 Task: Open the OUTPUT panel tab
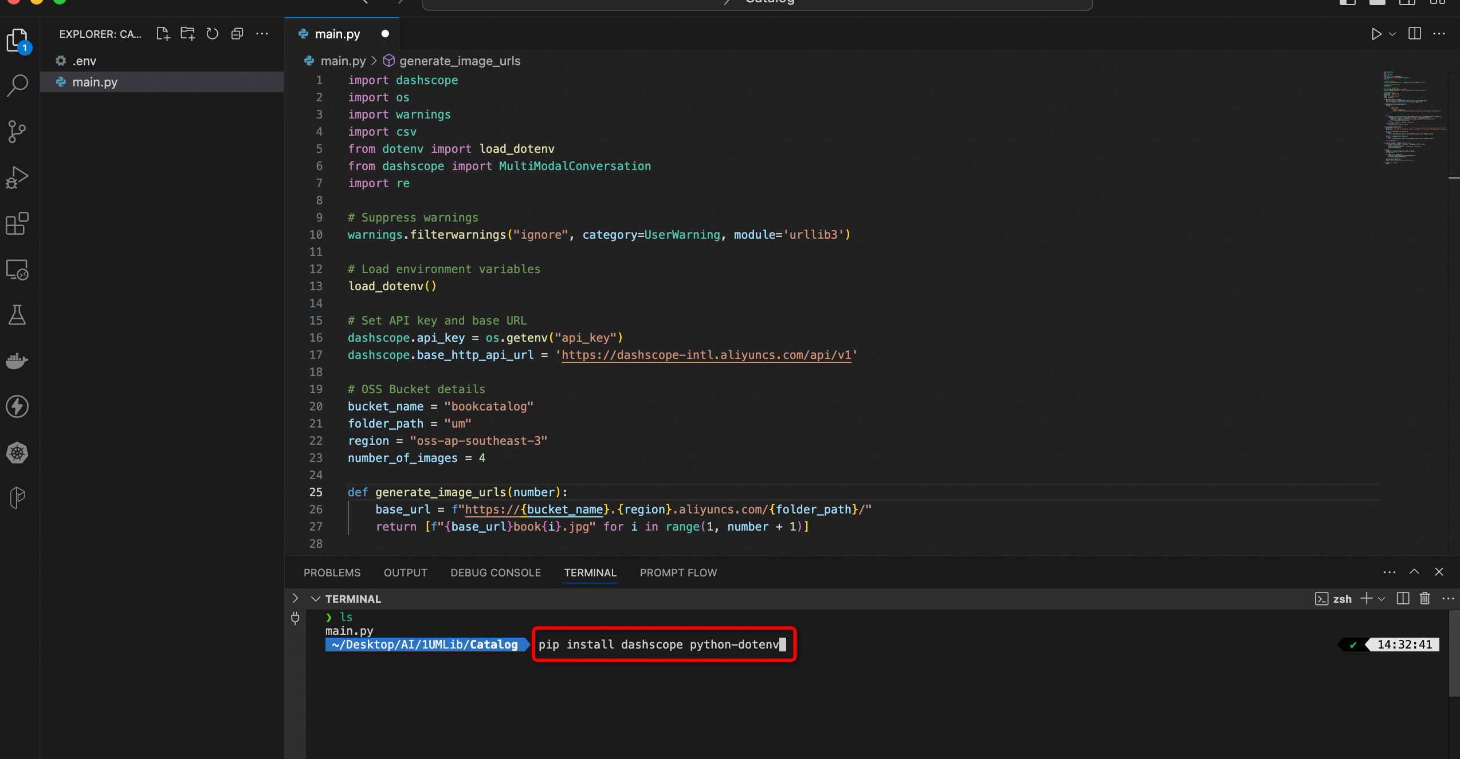(x=406, y=572)
